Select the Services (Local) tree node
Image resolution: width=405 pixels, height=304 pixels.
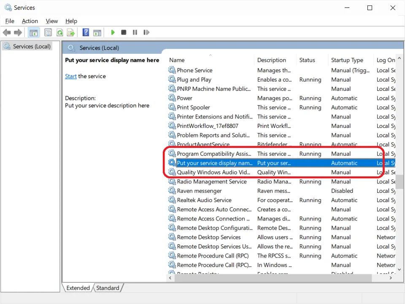(x=27, y=46)
